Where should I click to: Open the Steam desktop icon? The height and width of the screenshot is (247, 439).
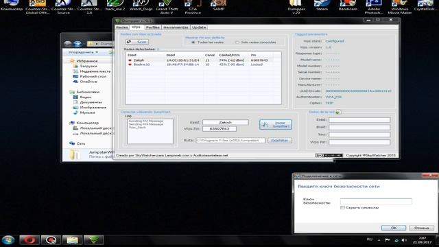[322, 5]
